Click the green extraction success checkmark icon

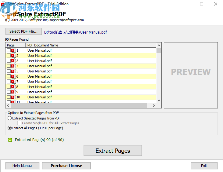point(10,140)
